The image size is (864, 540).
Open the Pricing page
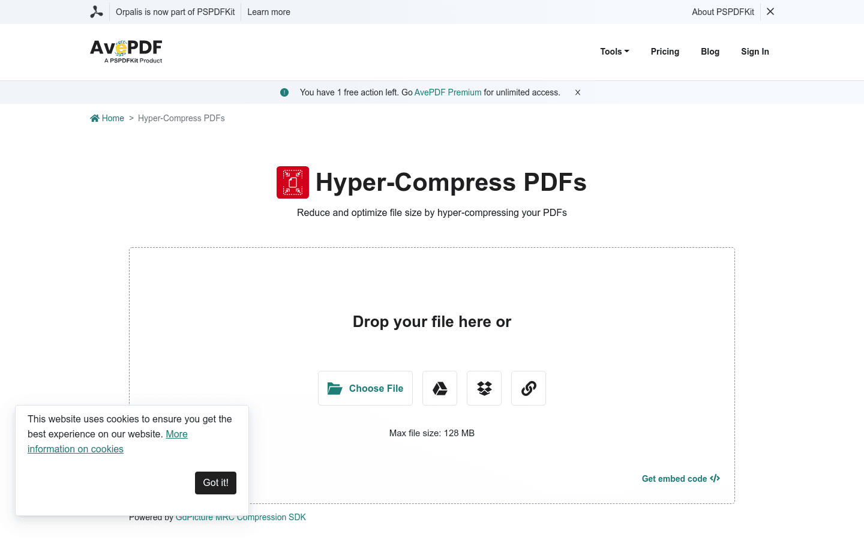(665, 52)
